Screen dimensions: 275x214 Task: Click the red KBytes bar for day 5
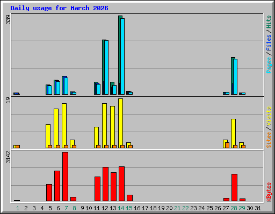click(x=49, y=193)
